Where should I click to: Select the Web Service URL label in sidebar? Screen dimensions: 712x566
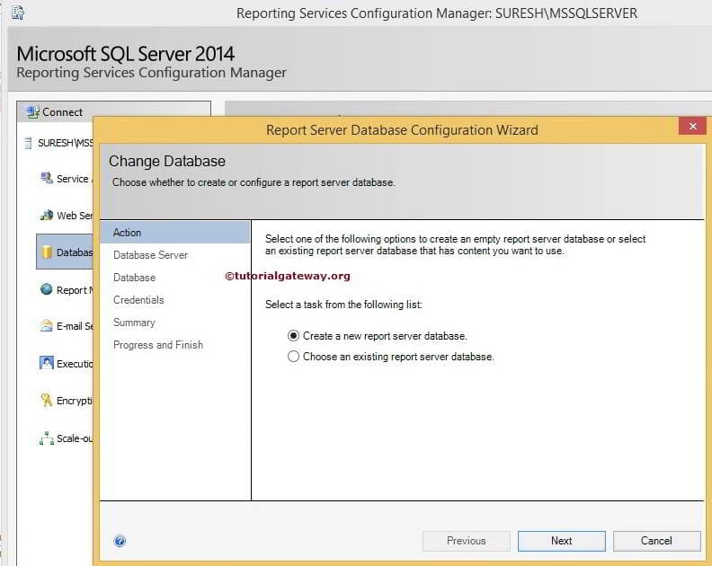click(x=75, y=216)
